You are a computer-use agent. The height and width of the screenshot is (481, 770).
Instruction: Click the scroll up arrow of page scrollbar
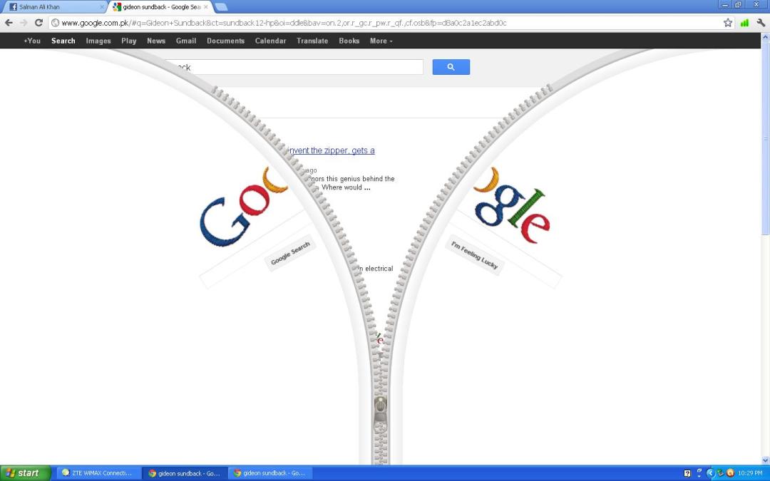coord(765,38)
